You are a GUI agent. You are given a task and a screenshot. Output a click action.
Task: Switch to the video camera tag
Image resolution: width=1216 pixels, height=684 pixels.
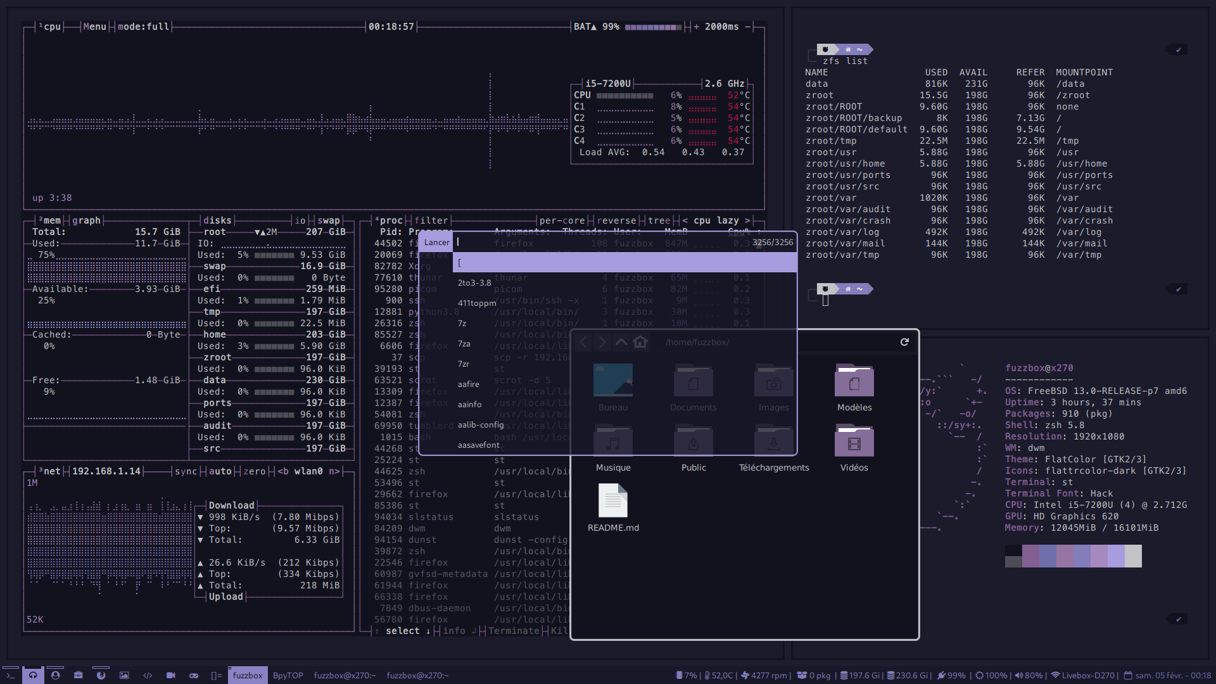[170, 675]
